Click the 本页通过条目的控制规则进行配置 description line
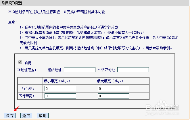This screenshot has width=190, height=120. pyautogui.click(x=57, y=12)
